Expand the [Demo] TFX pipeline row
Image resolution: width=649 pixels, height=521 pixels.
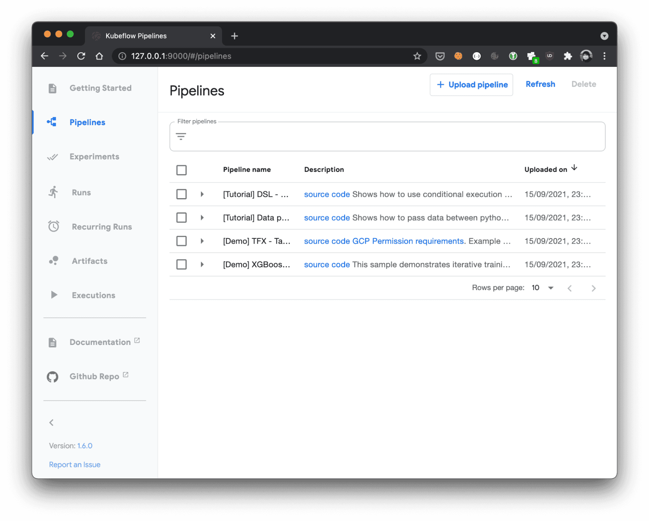(202, 241)
